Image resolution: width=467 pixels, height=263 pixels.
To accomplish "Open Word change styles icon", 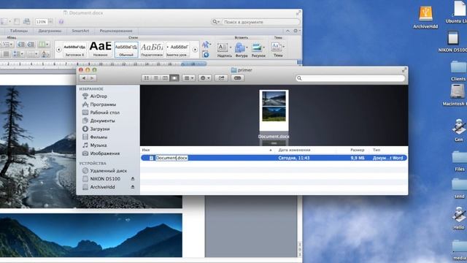I will coord(206,45).
